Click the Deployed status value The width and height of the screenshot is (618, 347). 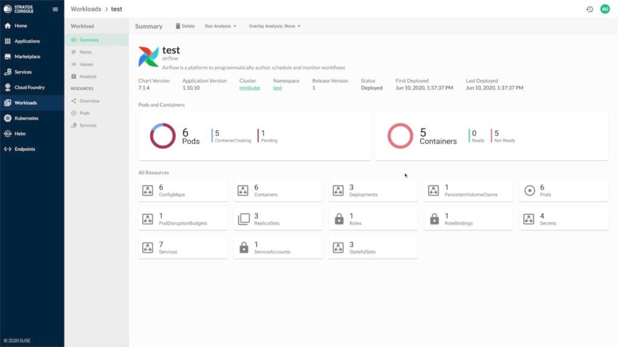(x=372, y=88)
